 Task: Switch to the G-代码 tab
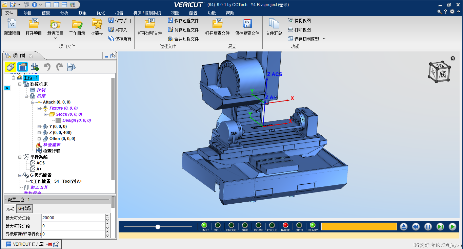[x=24, y=208]
